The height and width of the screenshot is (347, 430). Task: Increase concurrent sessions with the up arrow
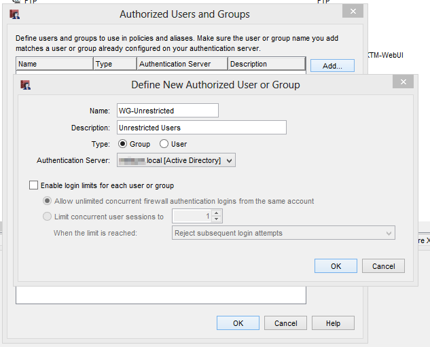217,213
